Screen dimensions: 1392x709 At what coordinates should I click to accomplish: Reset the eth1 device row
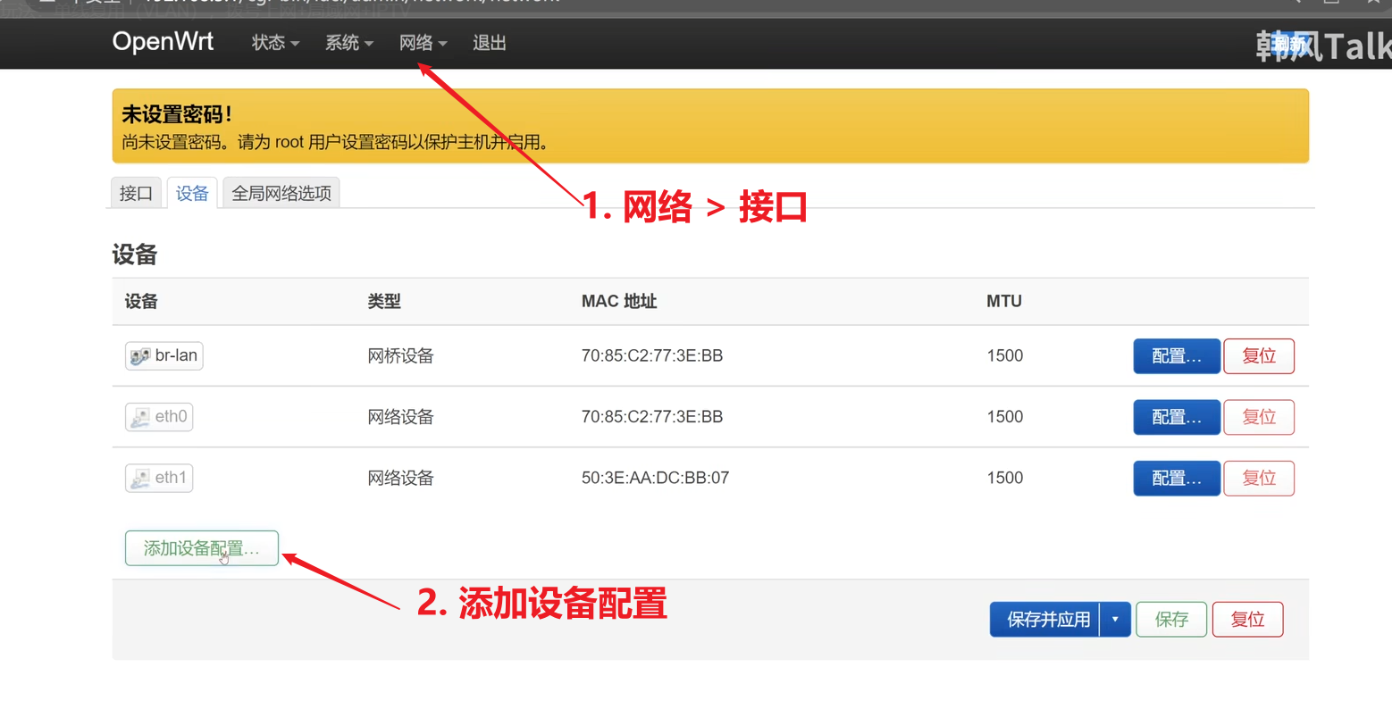coord(1259,479)
